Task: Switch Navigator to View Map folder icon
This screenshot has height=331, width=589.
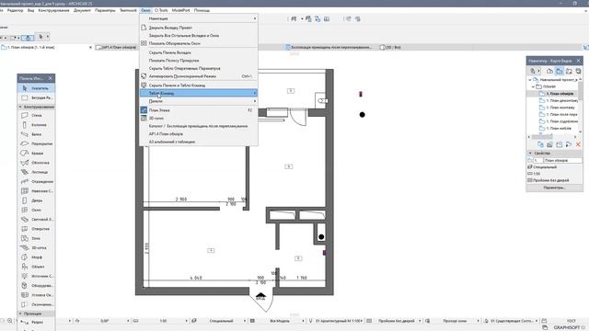Action: click(x=560, y=71)
